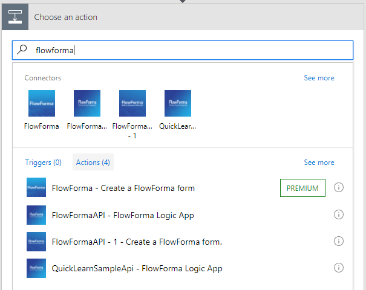Click the QuickLear... connector label
This screenshot has width=366, height=290.
[x=177, y=126]
